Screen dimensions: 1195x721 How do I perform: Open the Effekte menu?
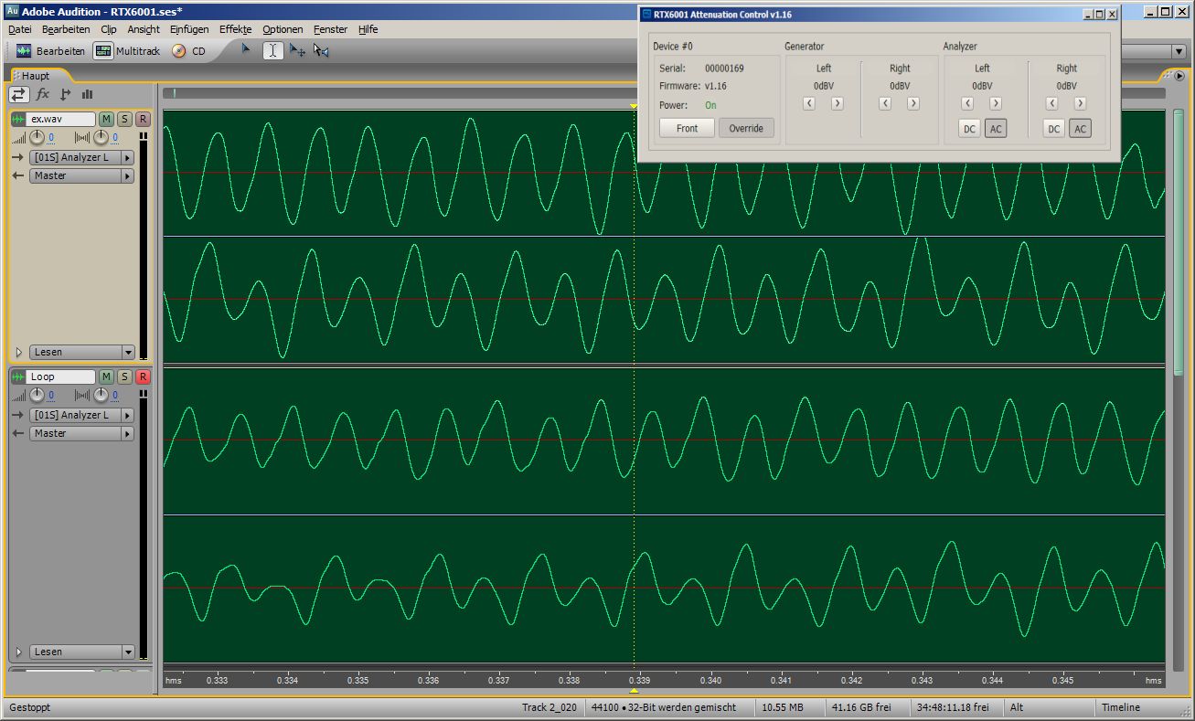click(x=235, y=29)
